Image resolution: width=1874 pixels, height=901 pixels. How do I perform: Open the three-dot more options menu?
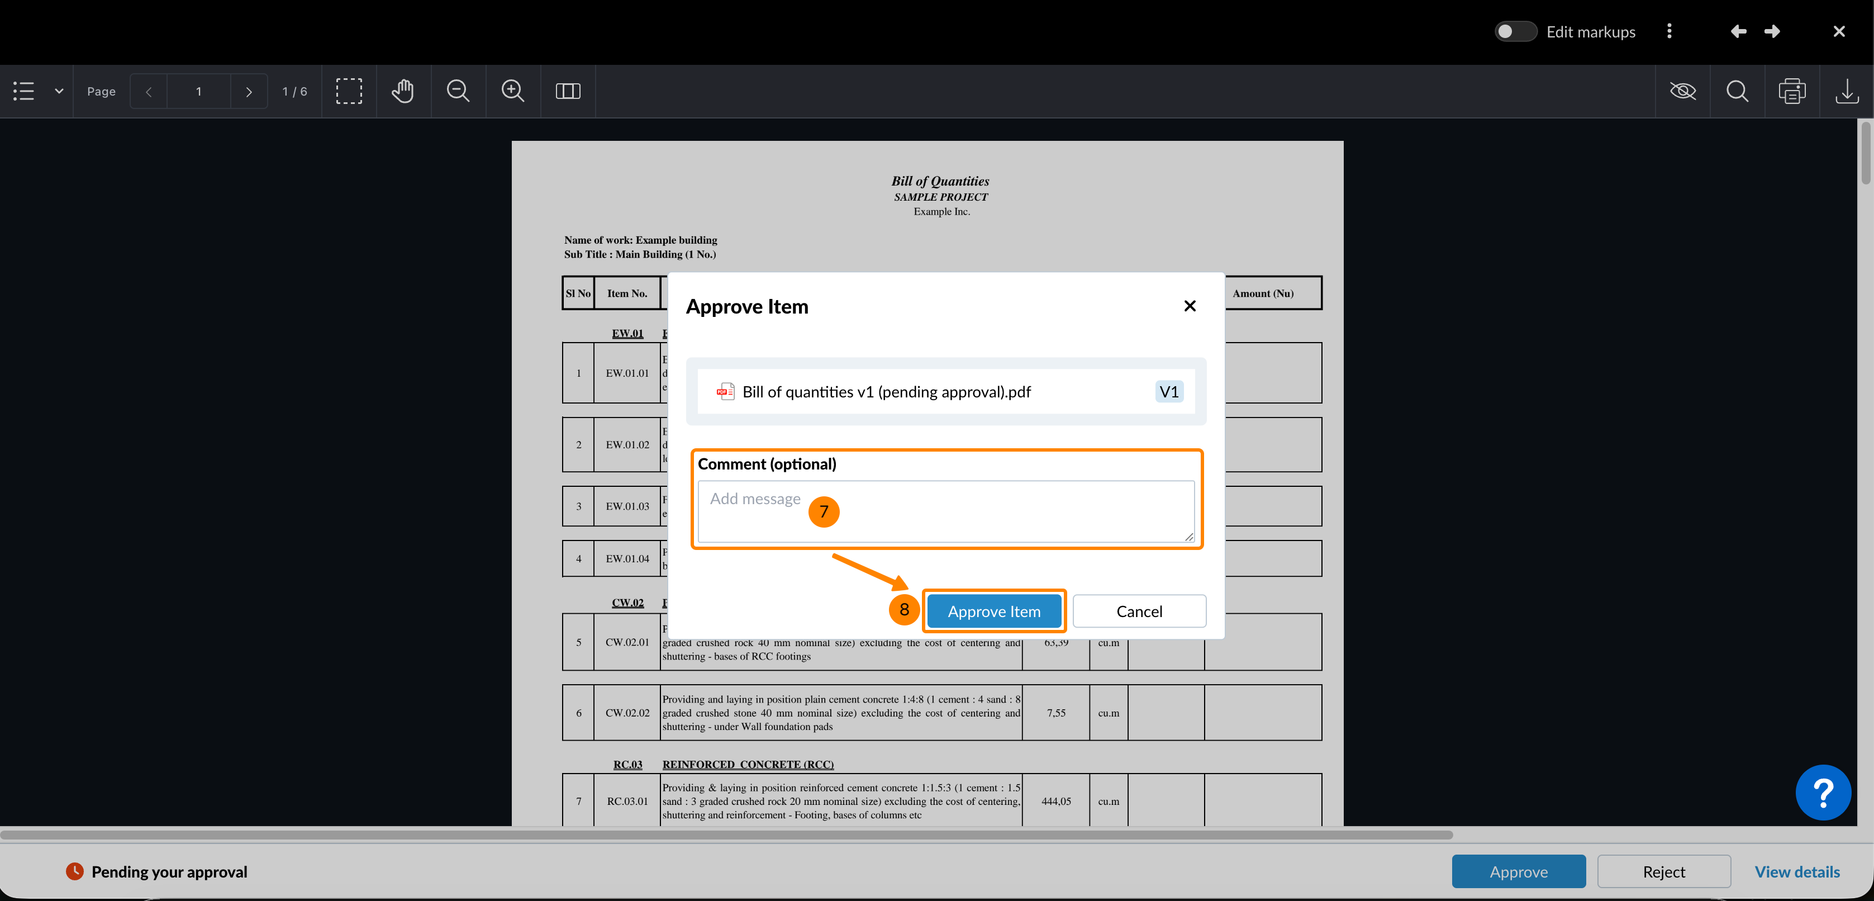click(1669, 31)
